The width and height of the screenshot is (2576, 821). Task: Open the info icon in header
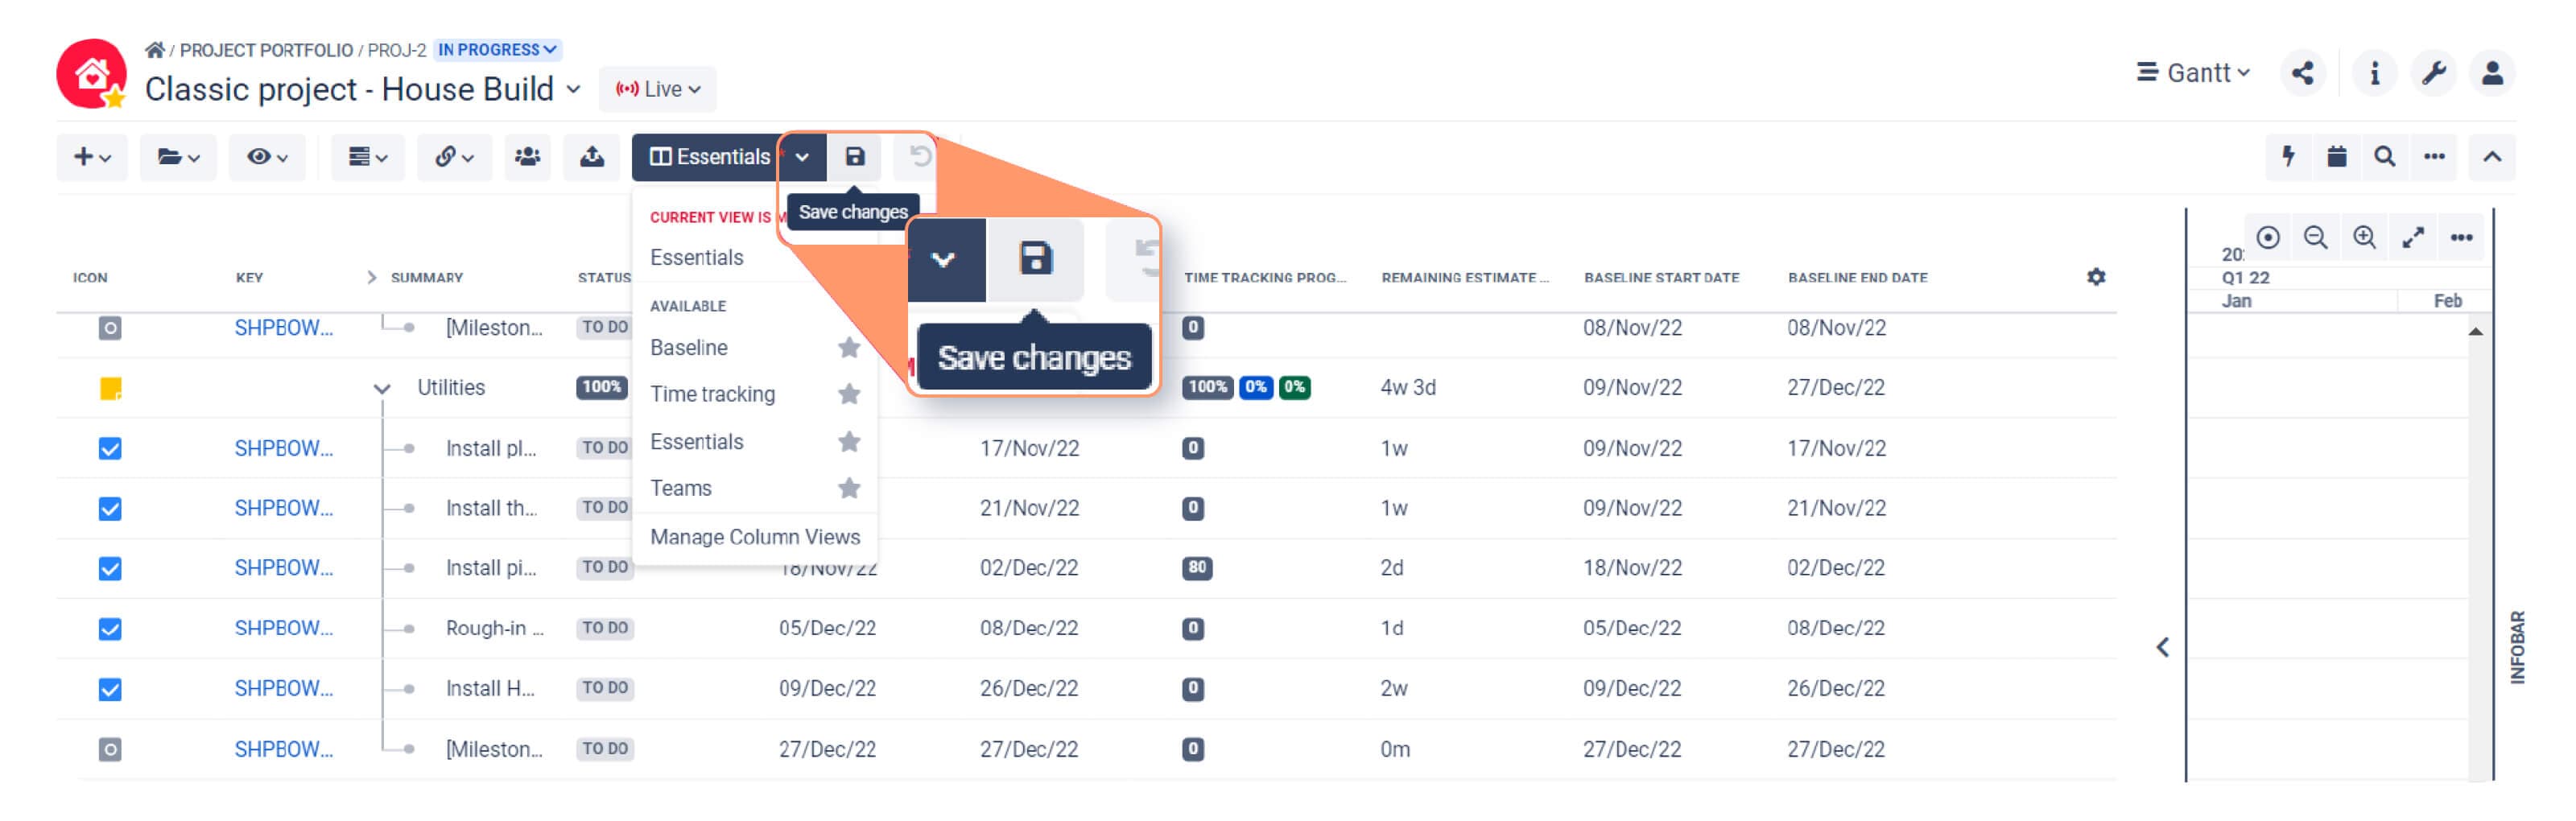click(x=2374, y=73)
